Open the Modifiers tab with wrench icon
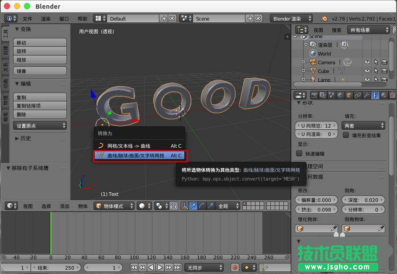The width and height of the screenshot is (397, 274). pyautogui.click(x=366, y=95)
